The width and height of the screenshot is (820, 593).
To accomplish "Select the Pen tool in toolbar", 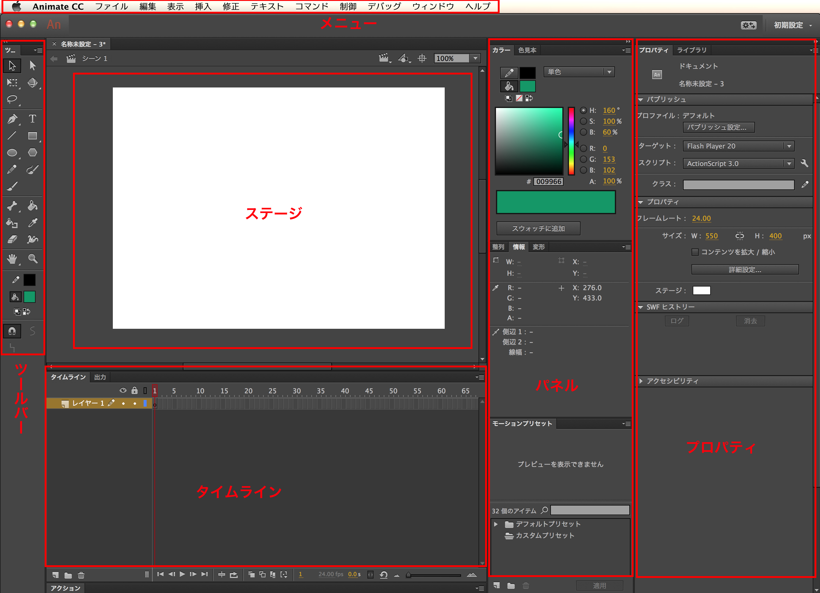I will click(12, 119).
